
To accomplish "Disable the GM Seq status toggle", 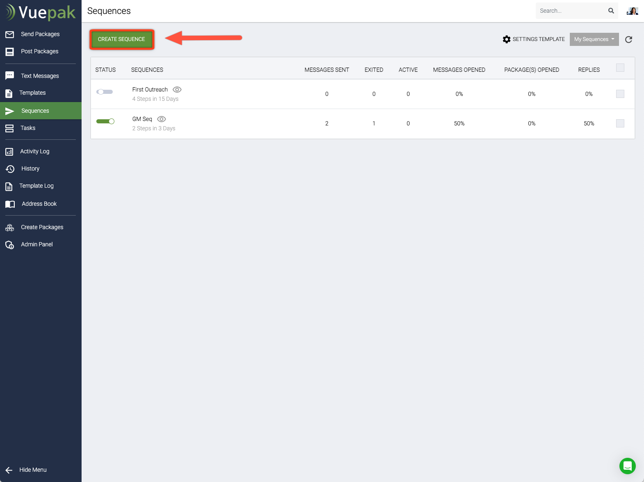I will coord(105,121).
